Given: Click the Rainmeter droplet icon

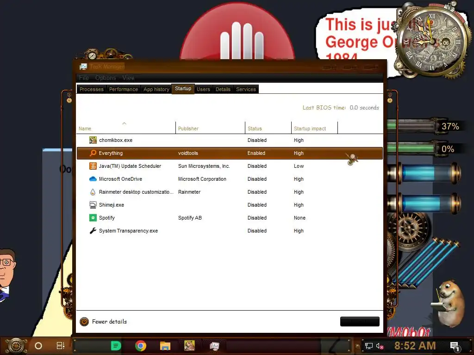Looking at the screenshot, I should [x=93, y=192].
